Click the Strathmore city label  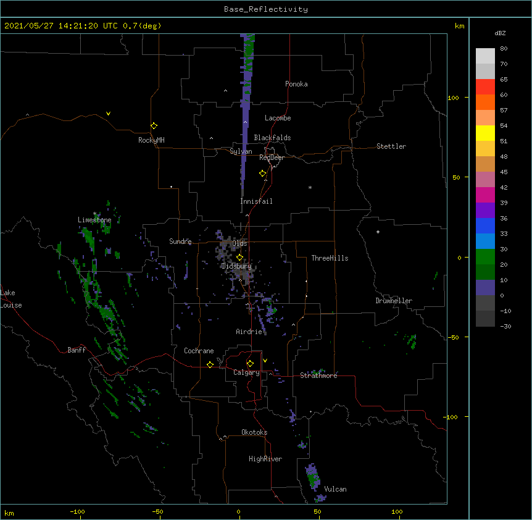click(x=318, y=375)
